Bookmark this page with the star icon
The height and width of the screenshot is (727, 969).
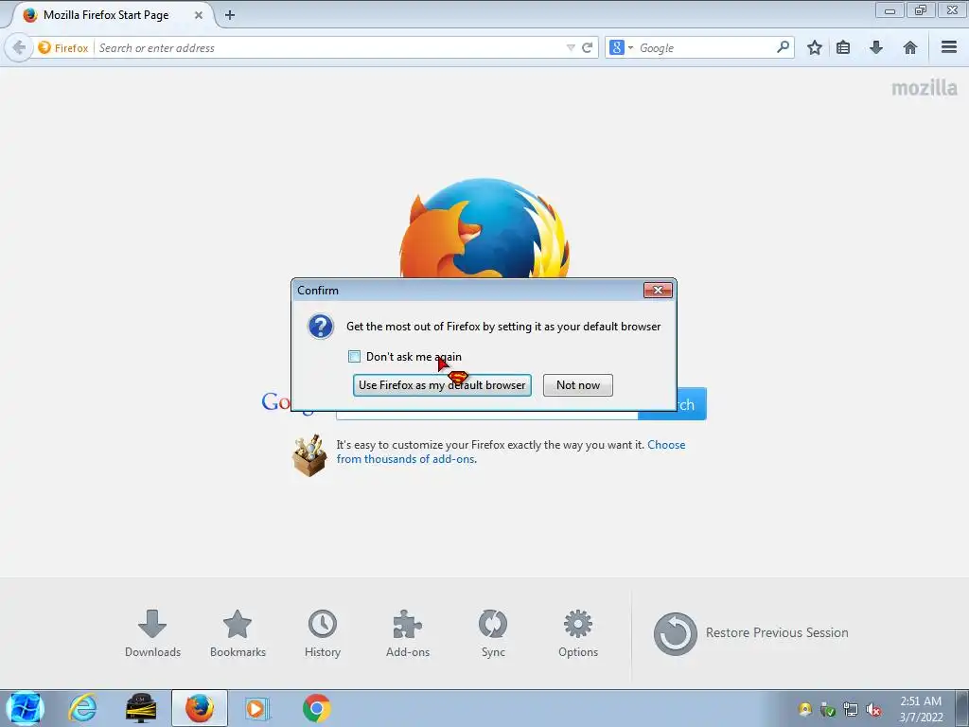click(815, 47)
